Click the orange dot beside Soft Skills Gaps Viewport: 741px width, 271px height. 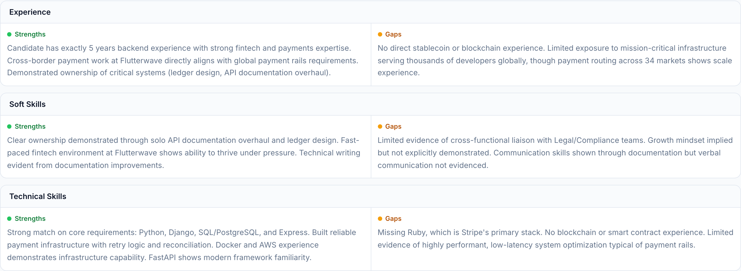(x=380, y=127)
